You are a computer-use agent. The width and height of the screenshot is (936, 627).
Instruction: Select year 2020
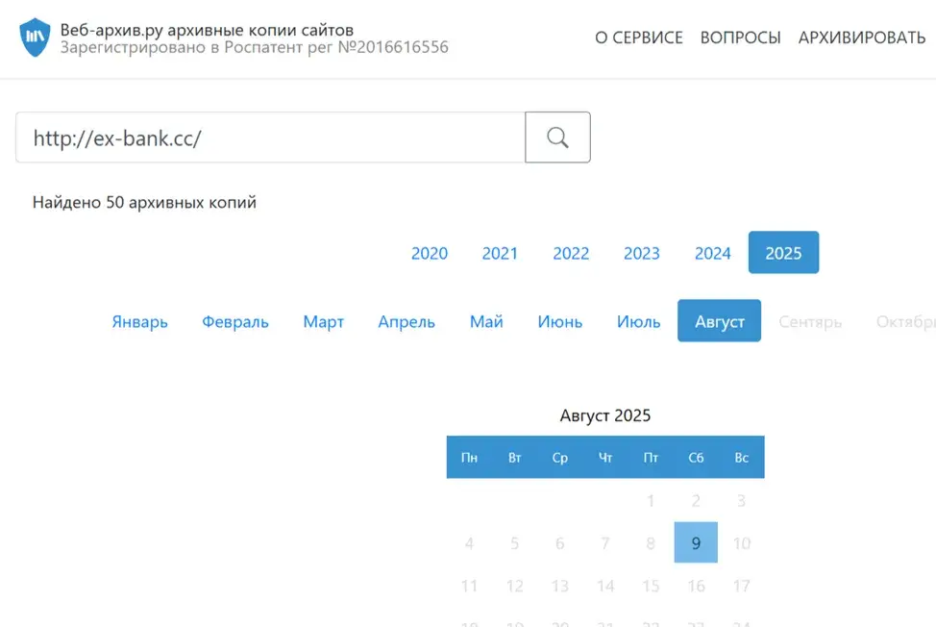(430, 253)
